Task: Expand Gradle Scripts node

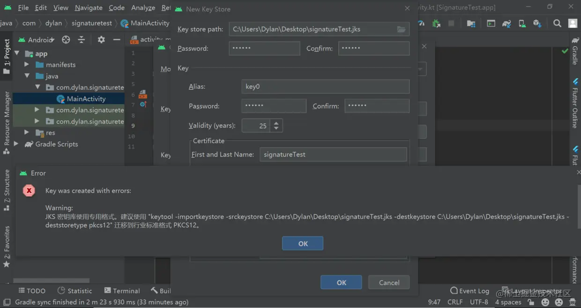Action: [x=16, y=144]
